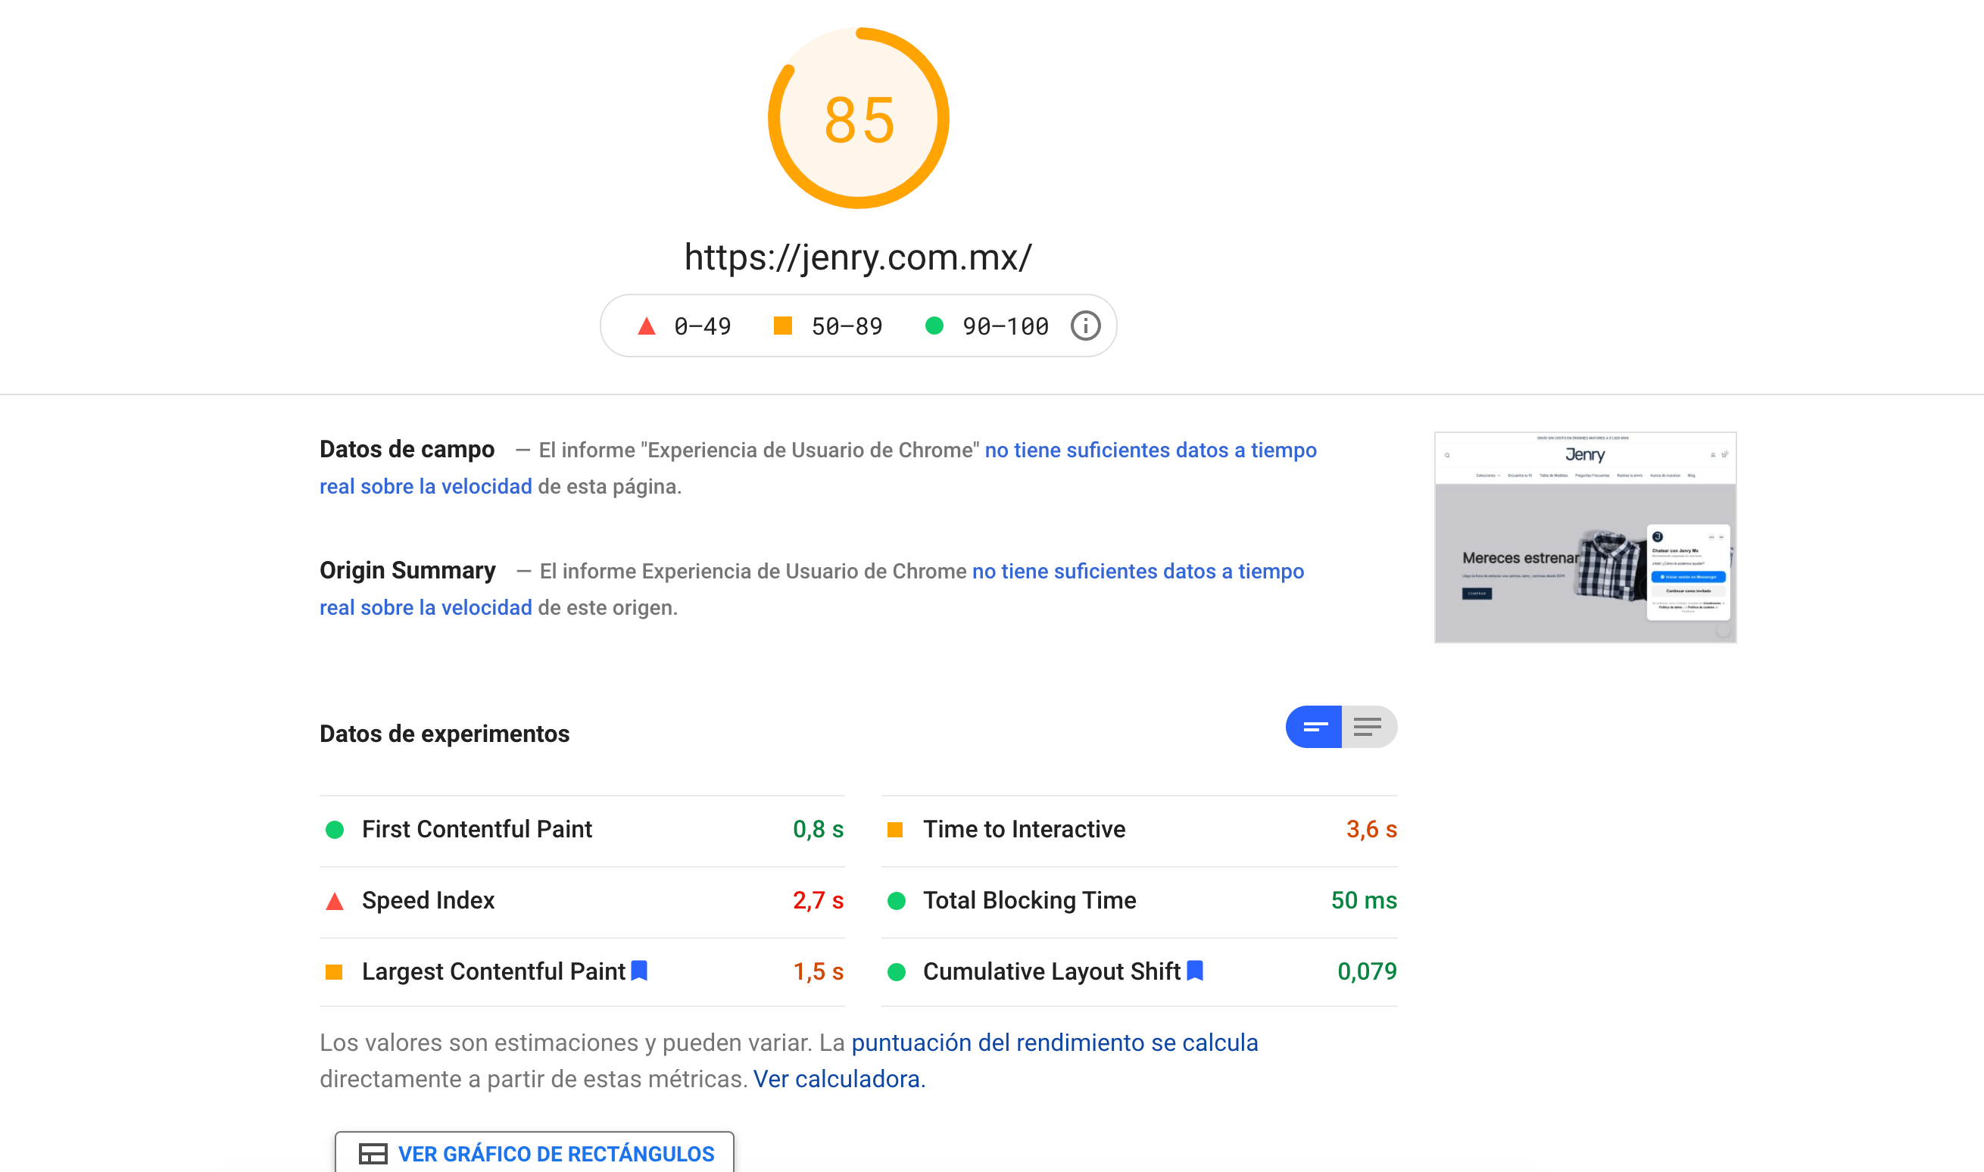Click the 0,8 s value
This screenshot has width=1984, height=1172.
point(819,829)
